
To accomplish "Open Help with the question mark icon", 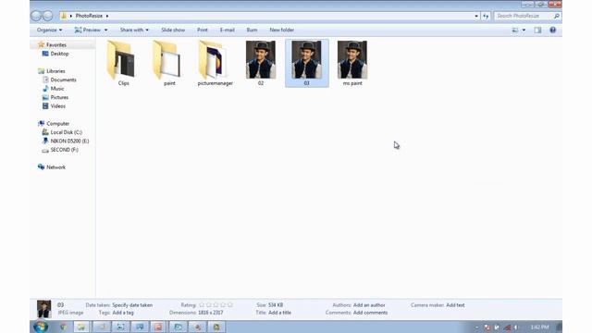I will click(552, 30).
